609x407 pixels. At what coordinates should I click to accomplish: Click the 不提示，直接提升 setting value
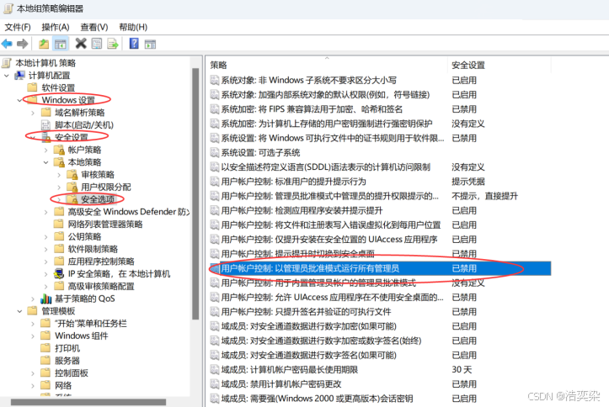[x=484, y=196]
